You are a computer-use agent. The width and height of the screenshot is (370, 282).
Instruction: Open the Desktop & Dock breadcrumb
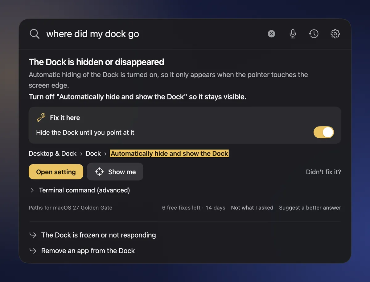pyautogui.click(x=52, y=154)
